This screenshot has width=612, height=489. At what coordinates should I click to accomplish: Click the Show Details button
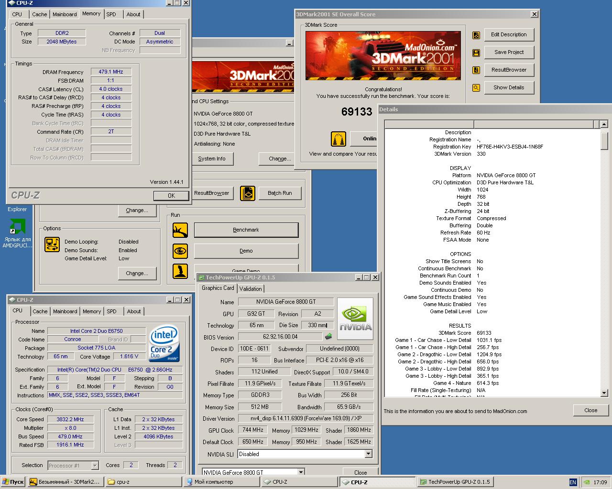pos(509,88)
